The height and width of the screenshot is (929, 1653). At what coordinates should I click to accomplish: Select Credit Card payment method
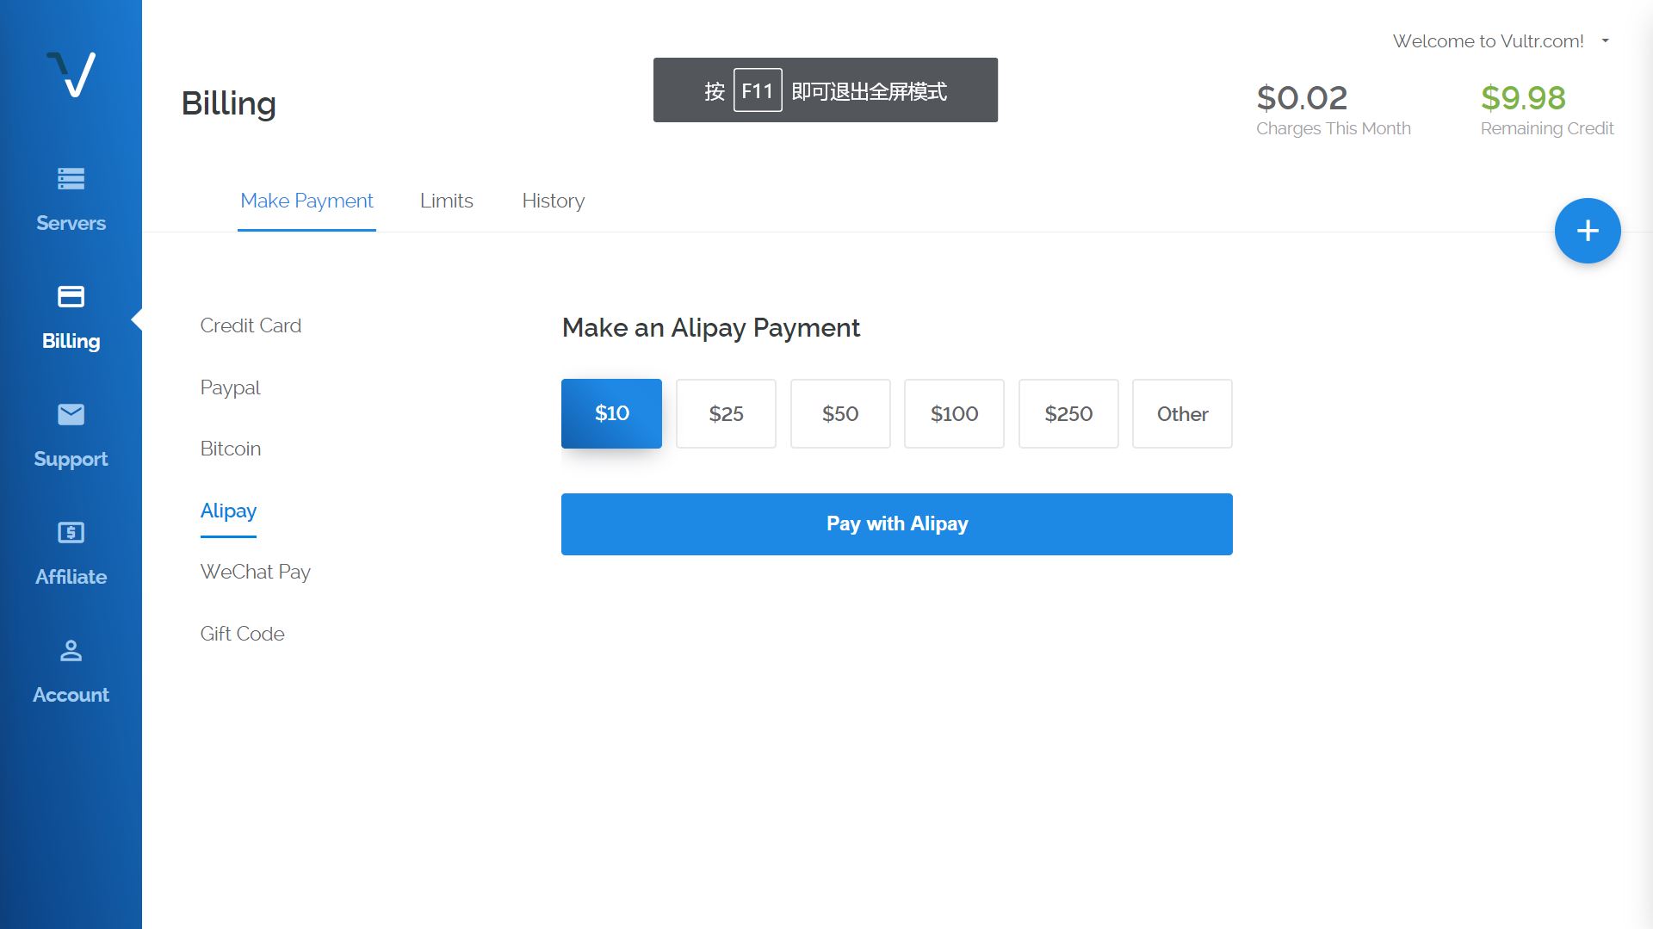tap(251, 325)
